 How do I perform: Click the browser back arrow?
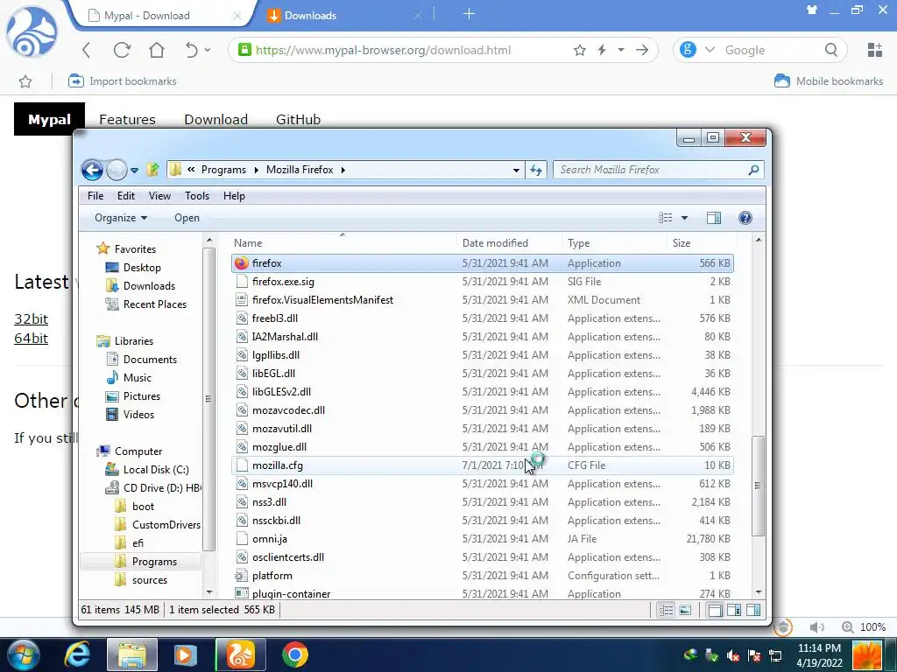point(87,50)
